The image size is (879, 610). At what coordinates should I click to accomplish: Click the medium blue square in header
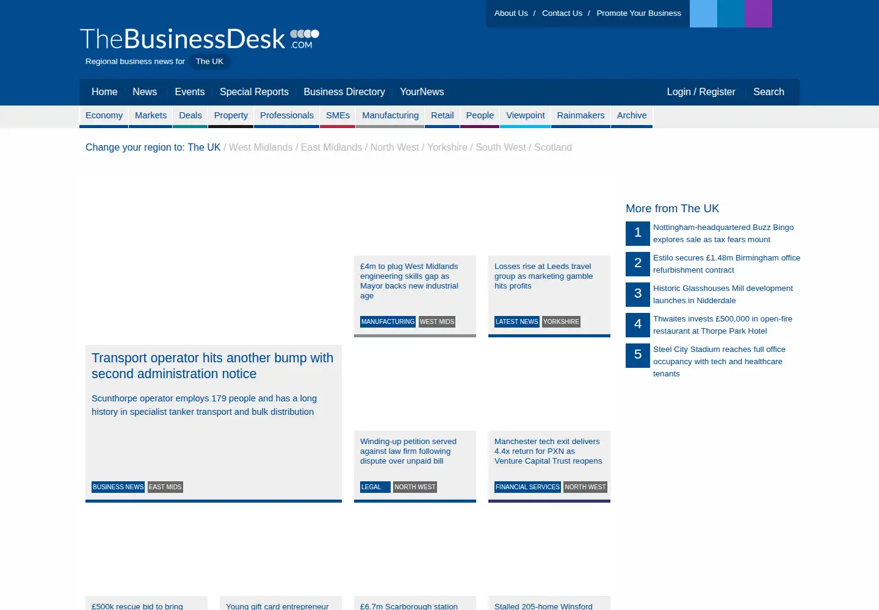click(731, 13)
